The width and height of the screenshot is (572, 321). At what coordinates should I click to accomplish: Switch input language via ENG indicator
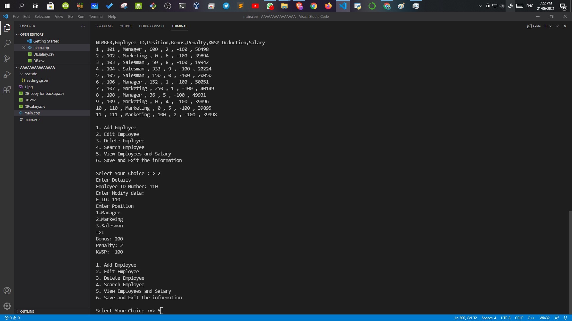[530, 6]
